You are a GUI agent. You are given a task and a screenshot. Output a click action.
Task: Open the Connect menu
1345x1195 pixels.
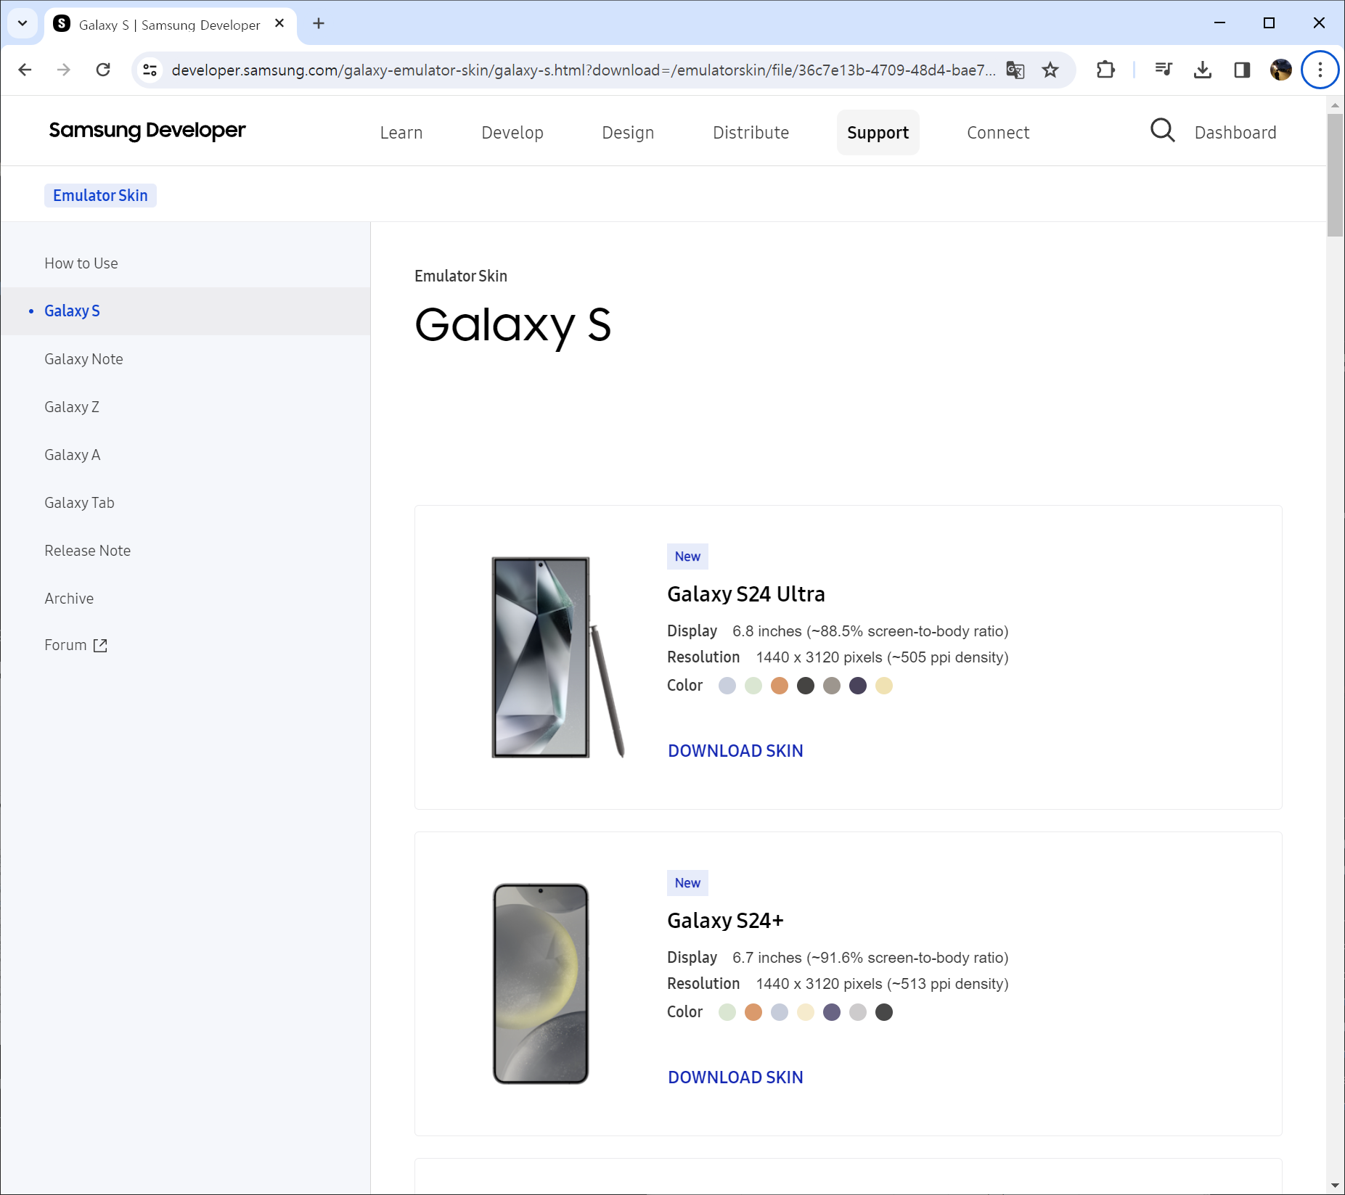point(998,133)
